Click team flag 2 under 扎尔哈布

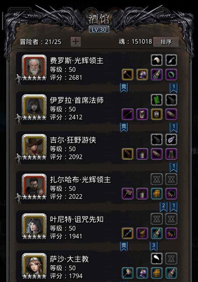[164, 207]
